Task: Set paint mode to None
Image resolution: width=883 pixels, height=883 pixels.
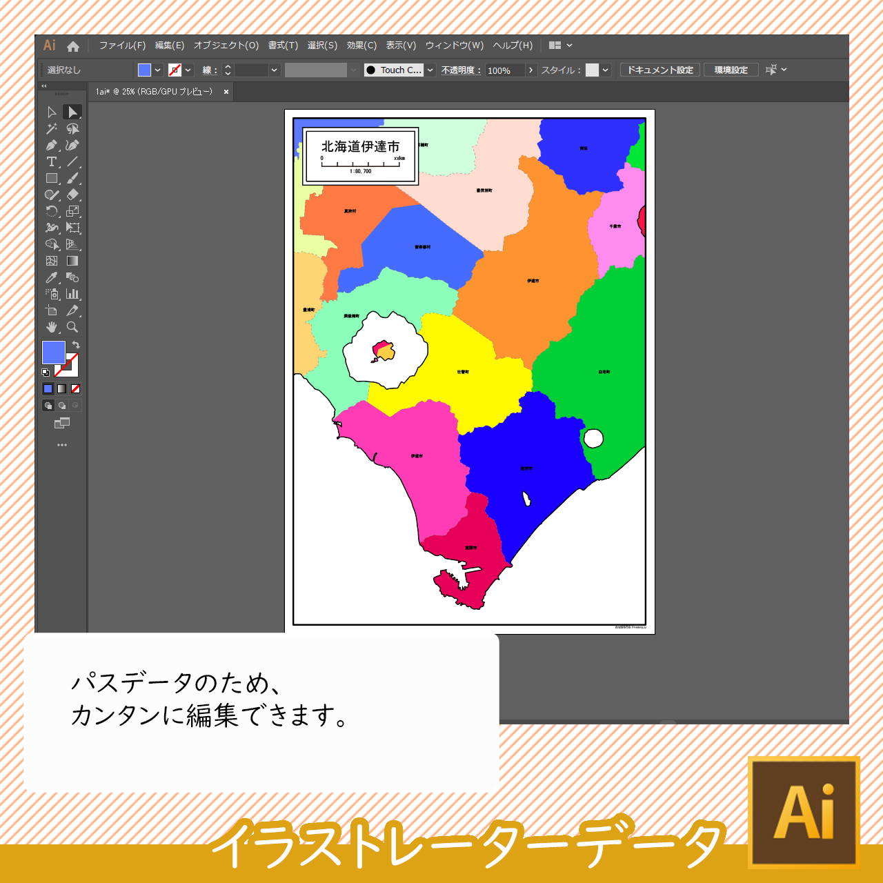Action: (76, 389)
